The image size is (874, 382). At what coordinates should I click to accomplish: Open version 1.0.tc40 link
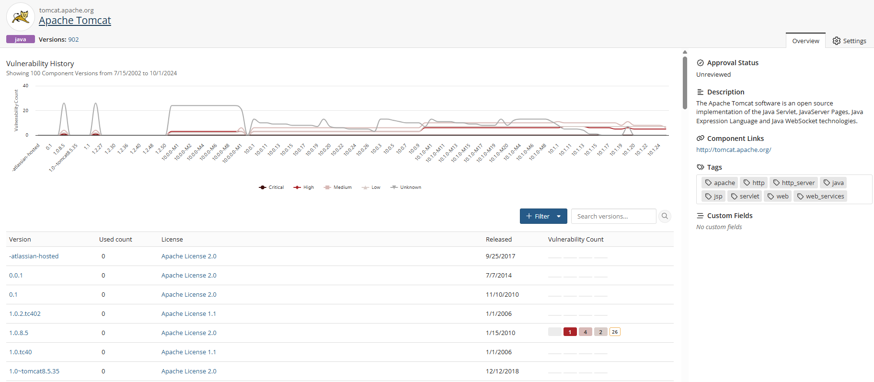21,352
